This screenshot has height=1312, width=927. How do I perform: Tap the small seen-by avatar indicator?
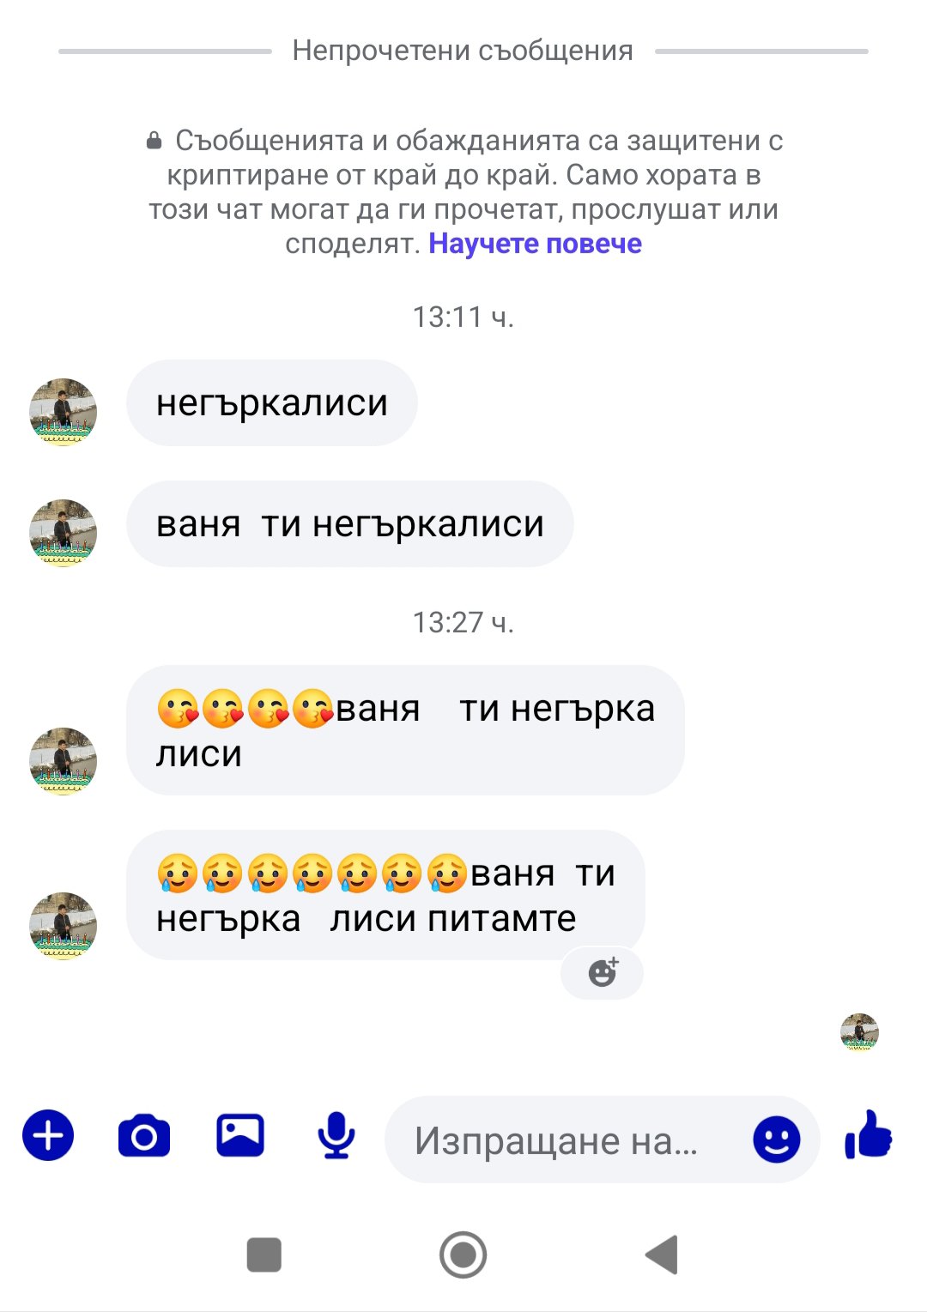coord(860,1031)
